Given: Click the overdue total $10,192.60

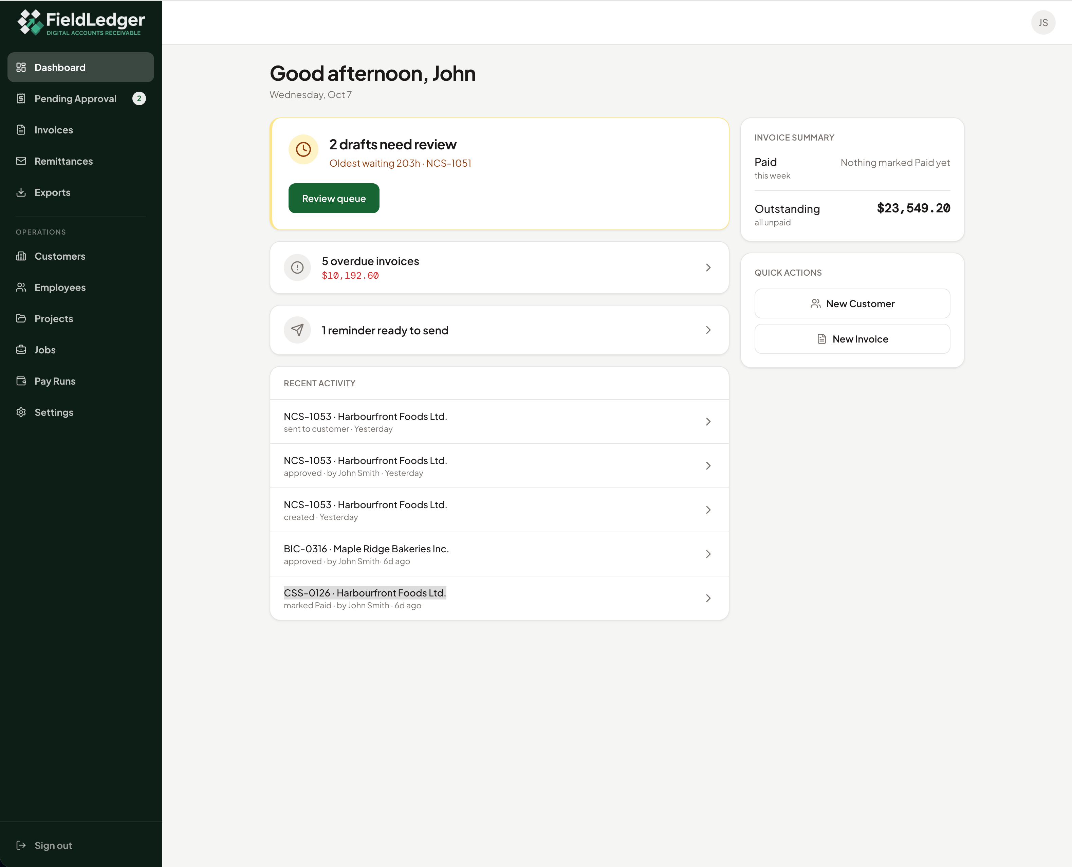Looking at the screenshot, I should click(x=350, y=276).
